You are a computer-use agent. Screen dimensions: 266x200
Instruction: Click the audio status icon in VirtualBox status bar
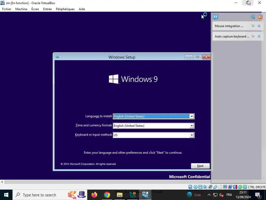[205, 187]
